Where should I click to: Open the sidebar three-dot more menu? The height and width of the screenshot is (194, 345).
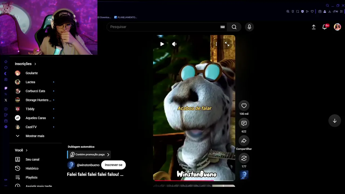6,186
